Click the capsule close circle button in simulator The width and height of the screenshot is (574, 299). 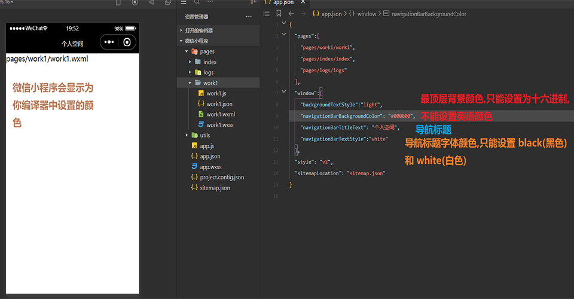click(127, 42)
